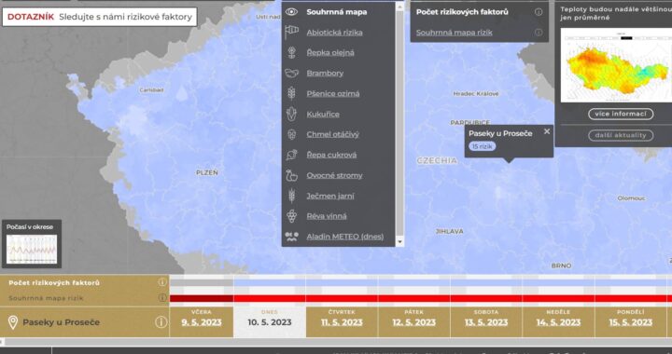This screenshot has width=672, height=354.
Task: Select the date 12. 5. 2023
Action: coord(414,322)
